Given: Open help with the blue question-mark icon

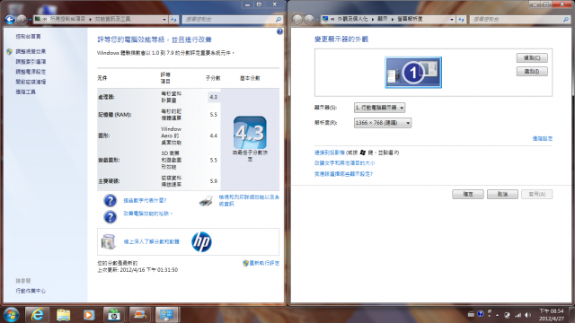Looking at the screenshot, I should pyautogui.click(x=279, y=32).
